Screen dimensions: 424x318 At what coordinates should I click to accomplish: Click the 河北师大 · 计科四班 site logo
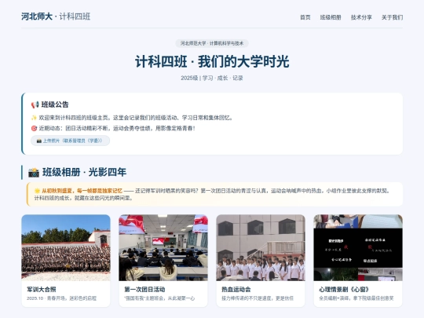pos(56,16)
